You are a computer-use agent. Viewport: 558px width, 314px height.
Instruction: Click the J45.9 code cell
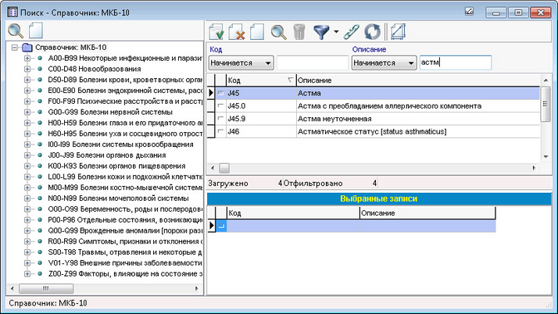point(260,119)
